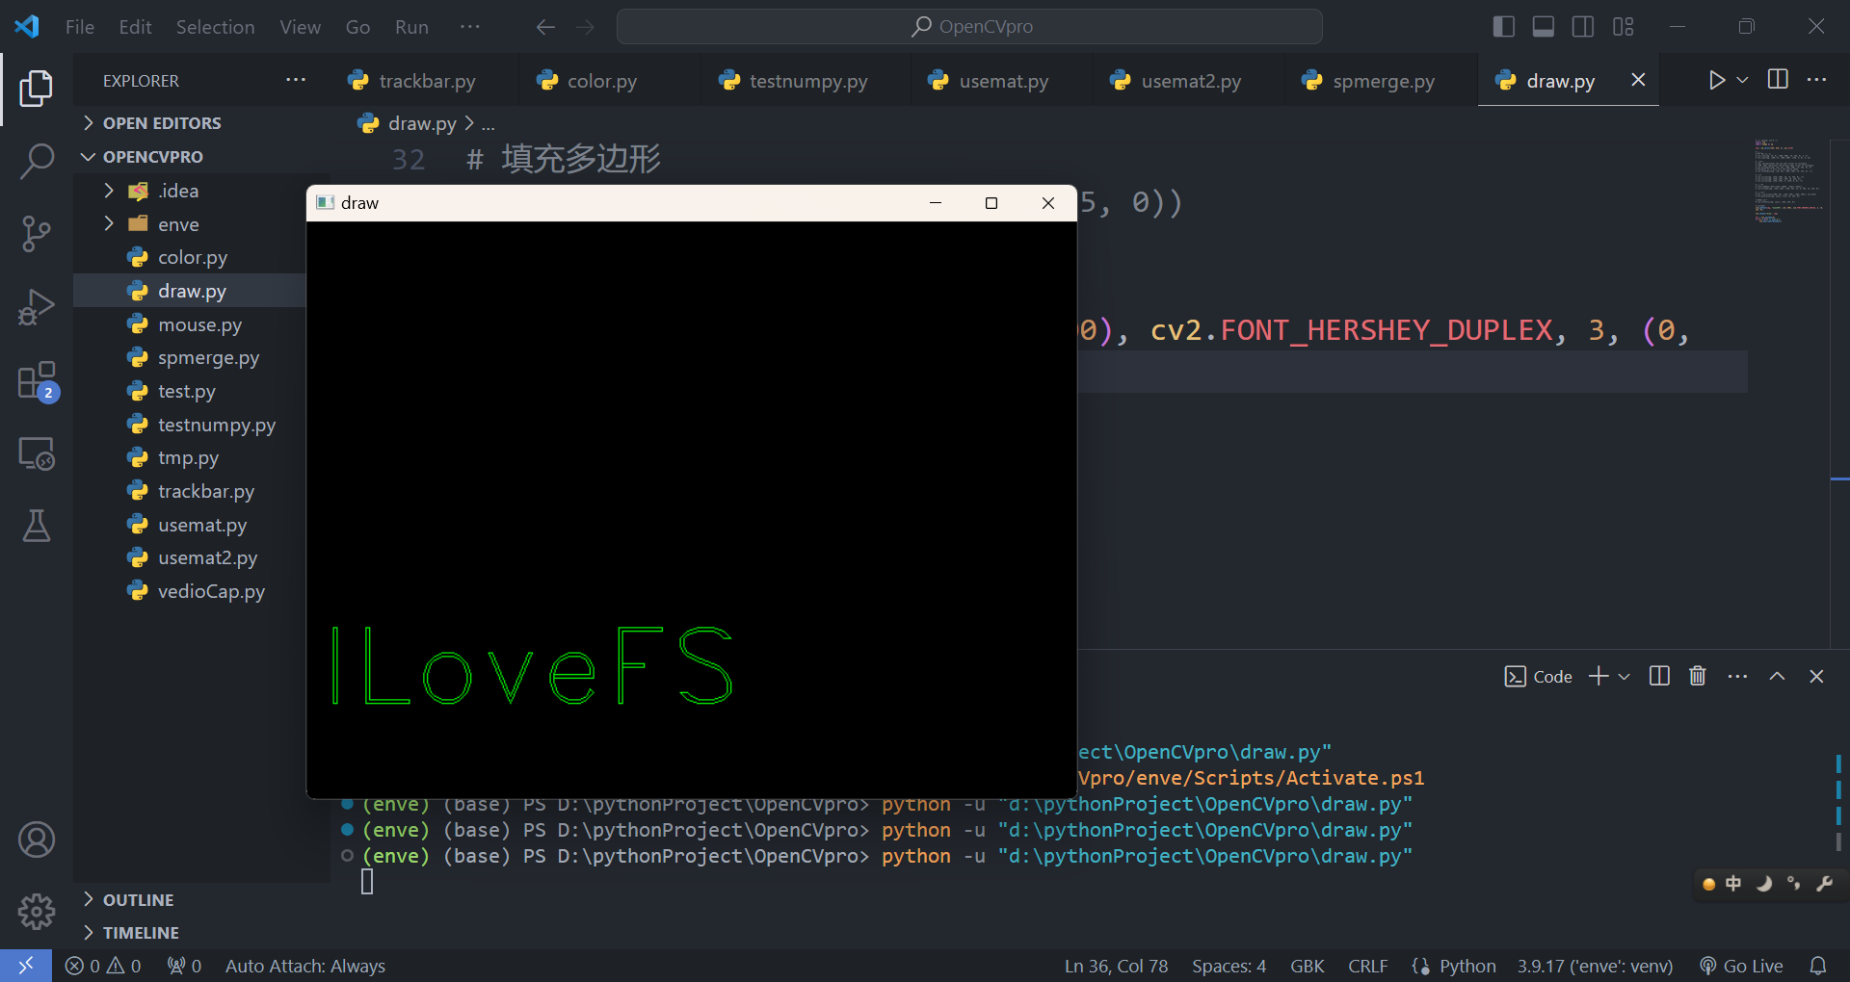This screenshot has width=1850, height=982.
Task: Split the terminal panel
Action: [x=1659, y=676]
